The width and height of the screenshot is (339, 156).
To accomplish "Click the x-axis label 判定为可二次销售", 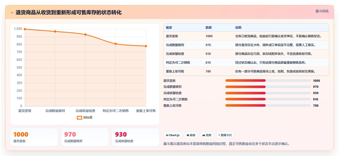I will coord(116,111).
